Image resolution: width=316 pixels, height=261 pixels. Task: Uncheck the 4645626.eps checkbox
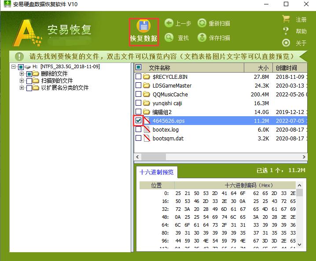(x=139, y=121)
